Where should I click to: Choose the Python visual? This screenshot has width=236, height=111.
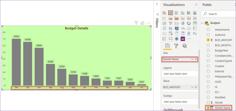(x=195, y=33)
